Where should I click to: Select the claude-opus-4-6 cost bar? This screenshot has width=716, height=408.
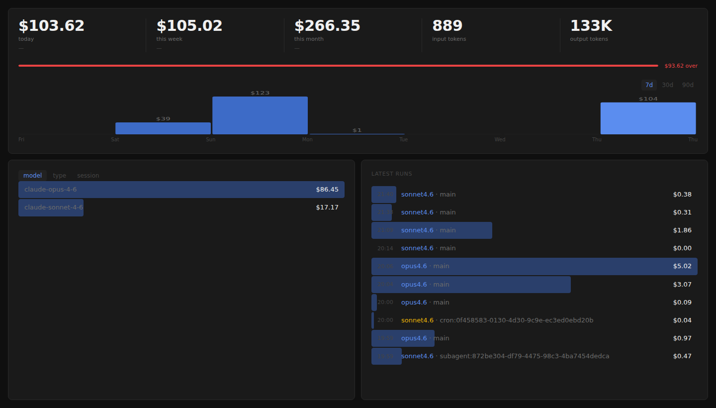tap(181, 189)
